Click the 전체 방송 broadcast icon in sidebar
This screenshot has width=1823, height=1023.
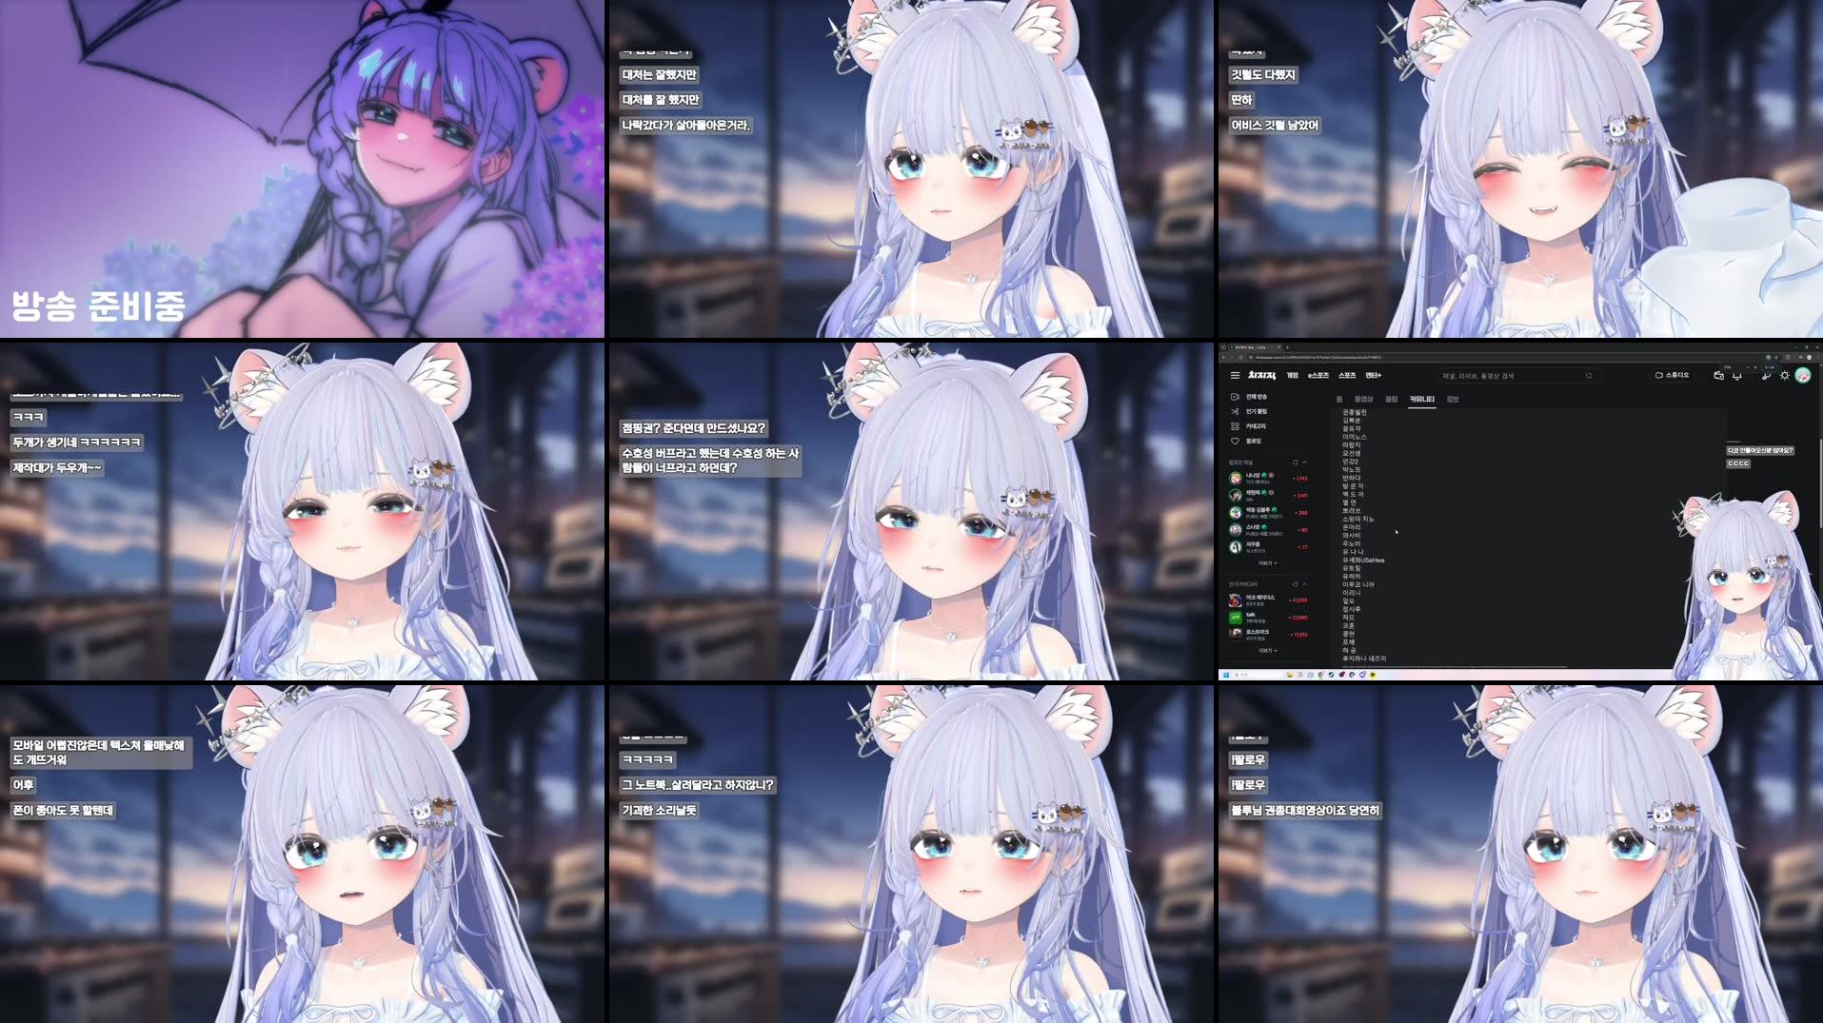(1235, 397)
